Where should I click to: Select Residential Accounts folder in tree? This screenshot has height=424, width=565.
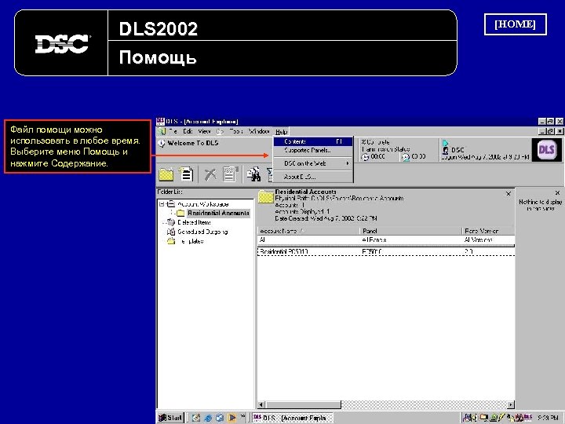pos(218,213)
